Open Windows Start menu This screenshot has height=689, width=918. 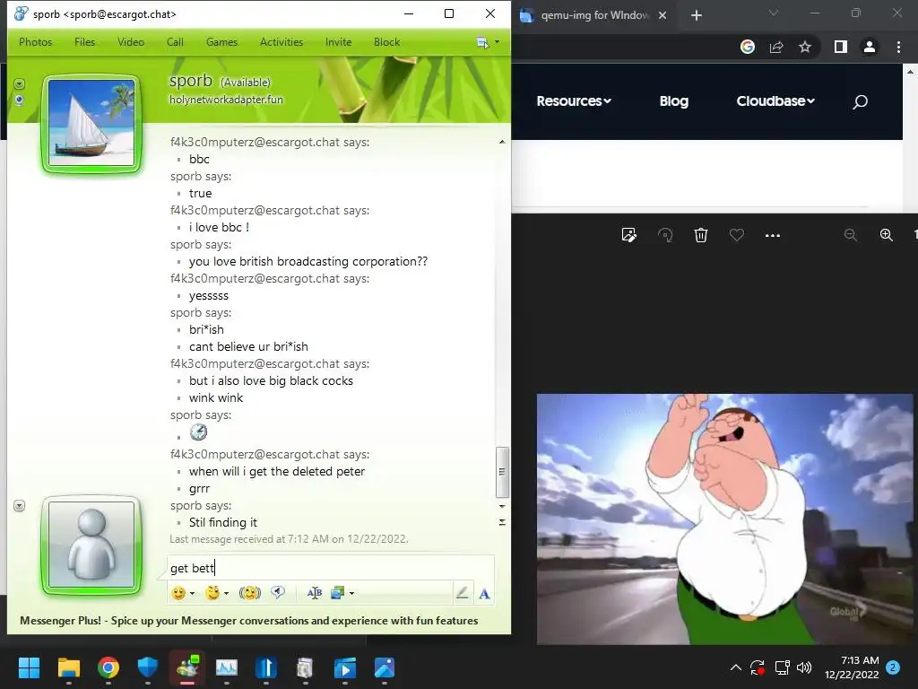pyautogui.click(x=29, y=667)
